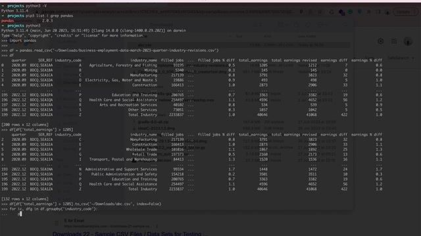Click 'Agriculture, Forestry and Fishing' cell
Viewport: 421px width, 236px height.
123,66
